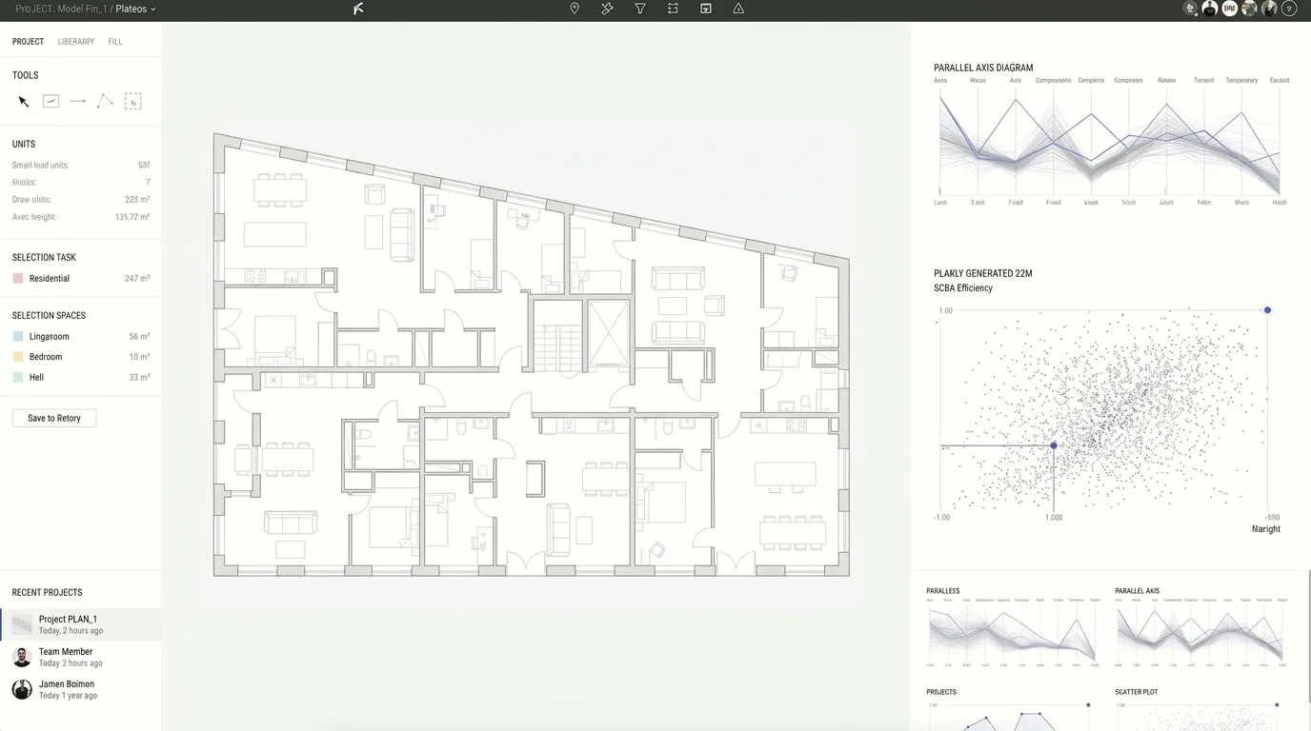
Task: Select the polygon shape tool
Action: click(105, 101)
